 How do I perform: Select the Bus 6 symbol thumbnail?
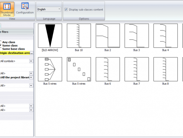click(108, 69)
